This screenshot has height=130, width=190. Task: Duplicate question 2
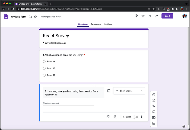(108, 117)
